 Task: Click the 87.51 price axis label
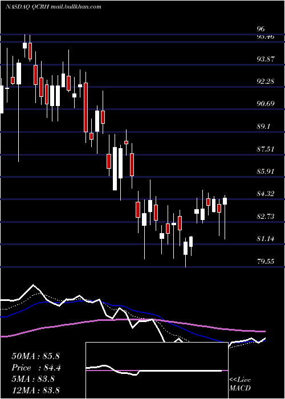coord(266,149)
